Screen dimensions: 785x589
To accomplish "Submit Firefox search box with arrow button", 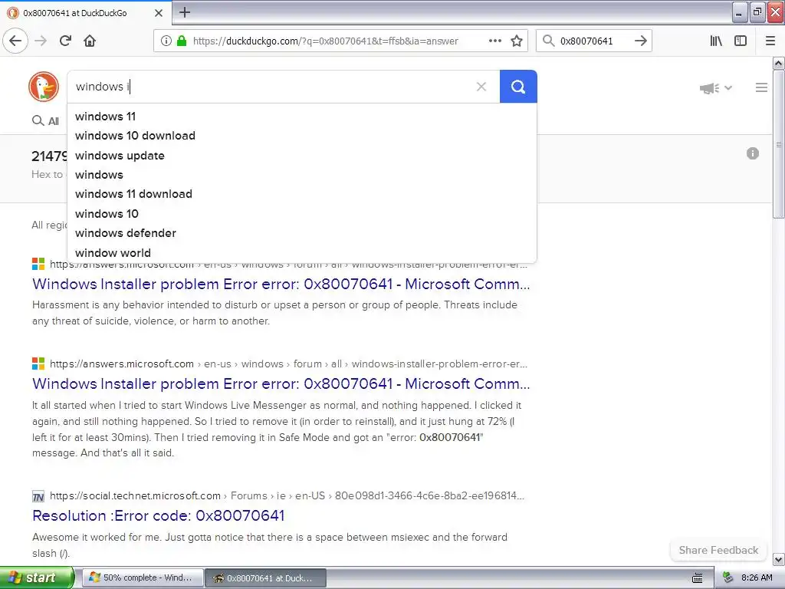I will [x=641, y=41].
